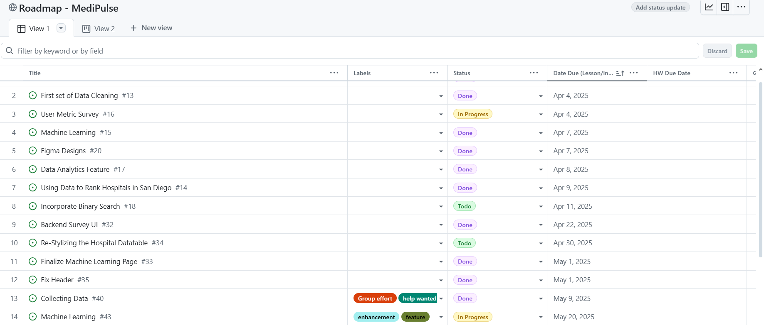Click the Save button
The image size is (764, 325).
pos(746,51)
